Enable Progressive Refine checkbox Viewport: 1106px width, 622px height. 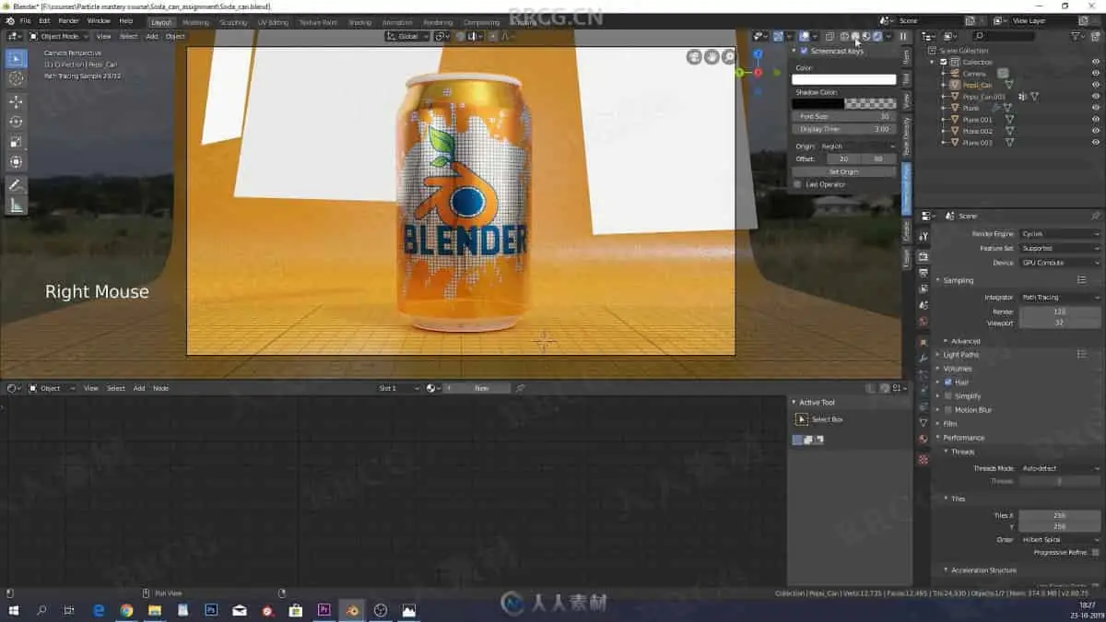coord(1095,552)
